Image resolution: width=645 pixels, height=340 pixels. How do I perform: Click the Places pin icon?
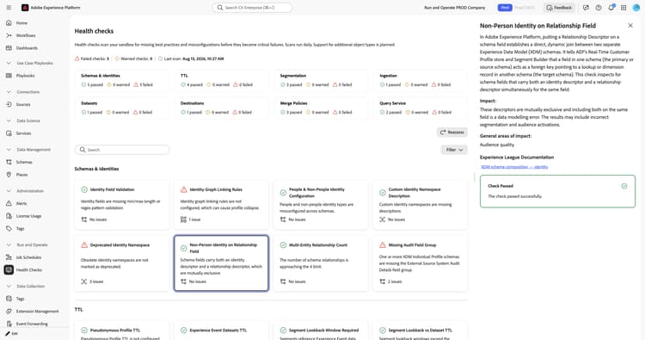(9, 175)
